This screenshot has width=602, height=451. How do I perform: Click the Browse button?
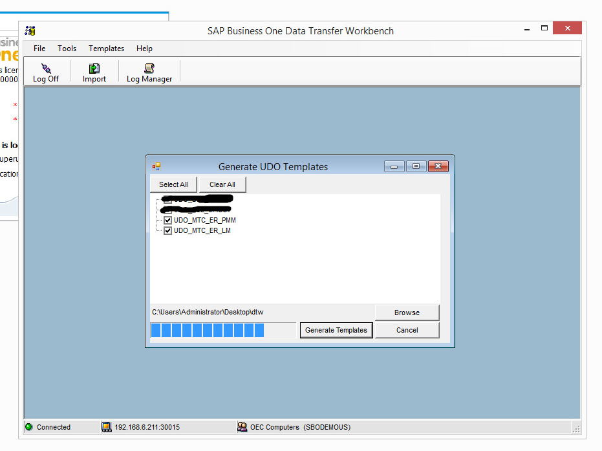point(407,313)
